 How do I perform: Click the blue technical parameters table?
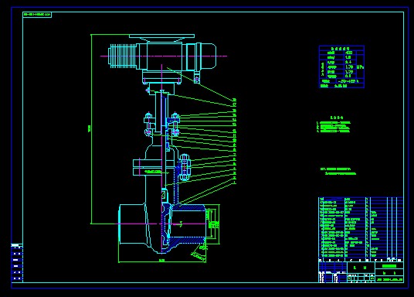click(x=341, y=67)
